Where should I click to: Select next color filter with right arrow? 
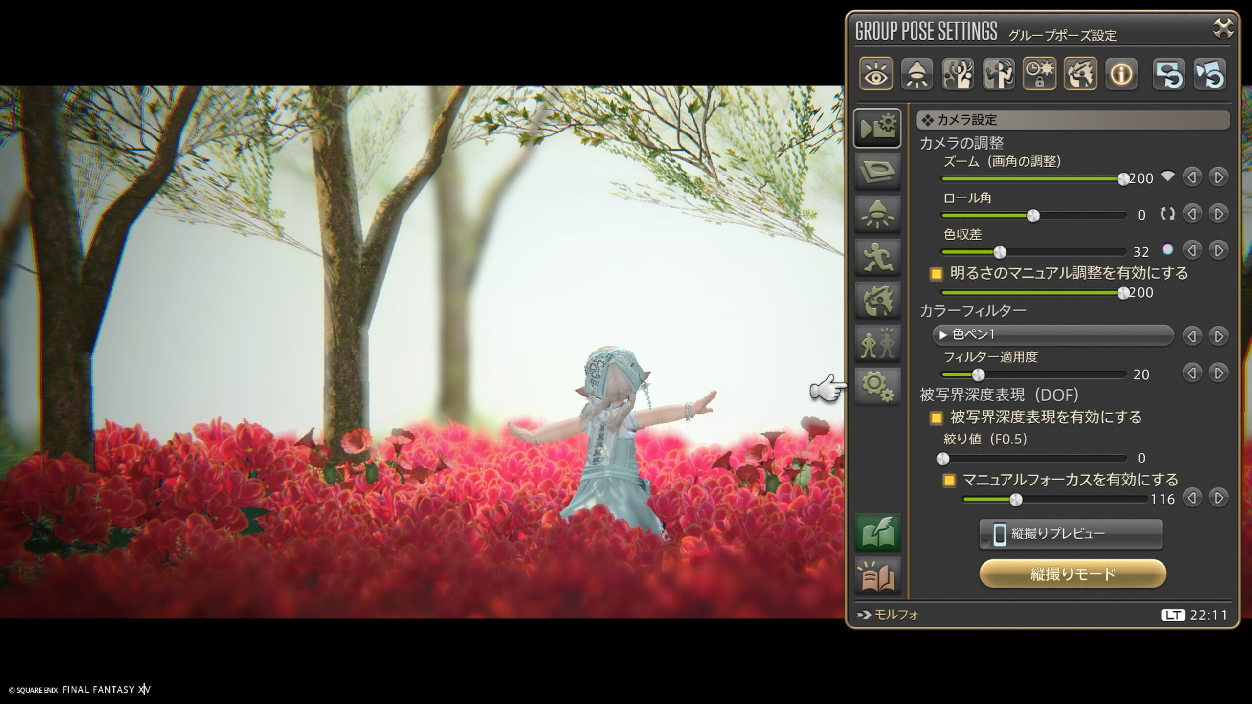click(x=1218, y=336)
